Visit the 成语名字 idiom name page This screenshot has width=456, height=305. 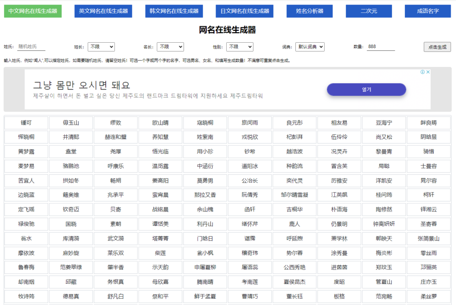coord(427,11)
